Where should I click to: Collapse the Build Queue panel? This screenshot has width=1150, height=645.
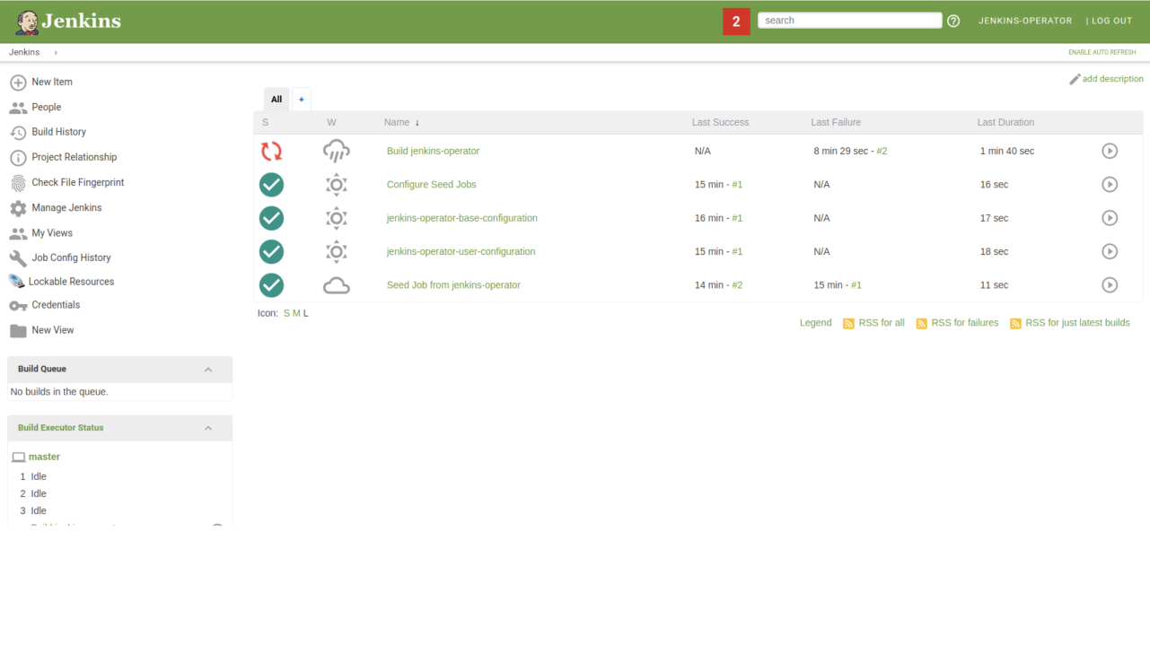[208, 370]
